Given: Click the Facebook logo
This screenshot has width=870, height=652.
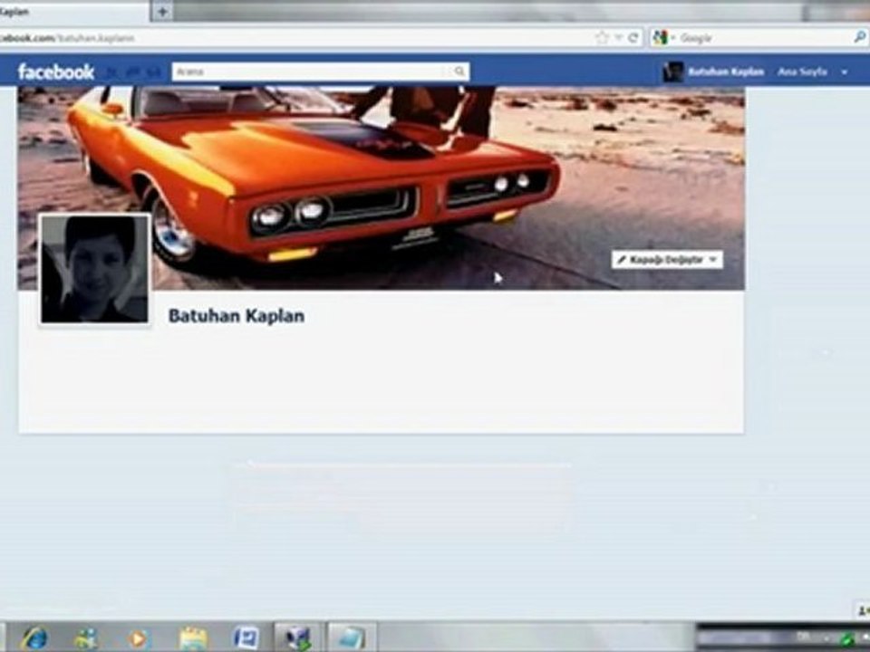Looking at the screenshot, I should (x=55, y=72).
